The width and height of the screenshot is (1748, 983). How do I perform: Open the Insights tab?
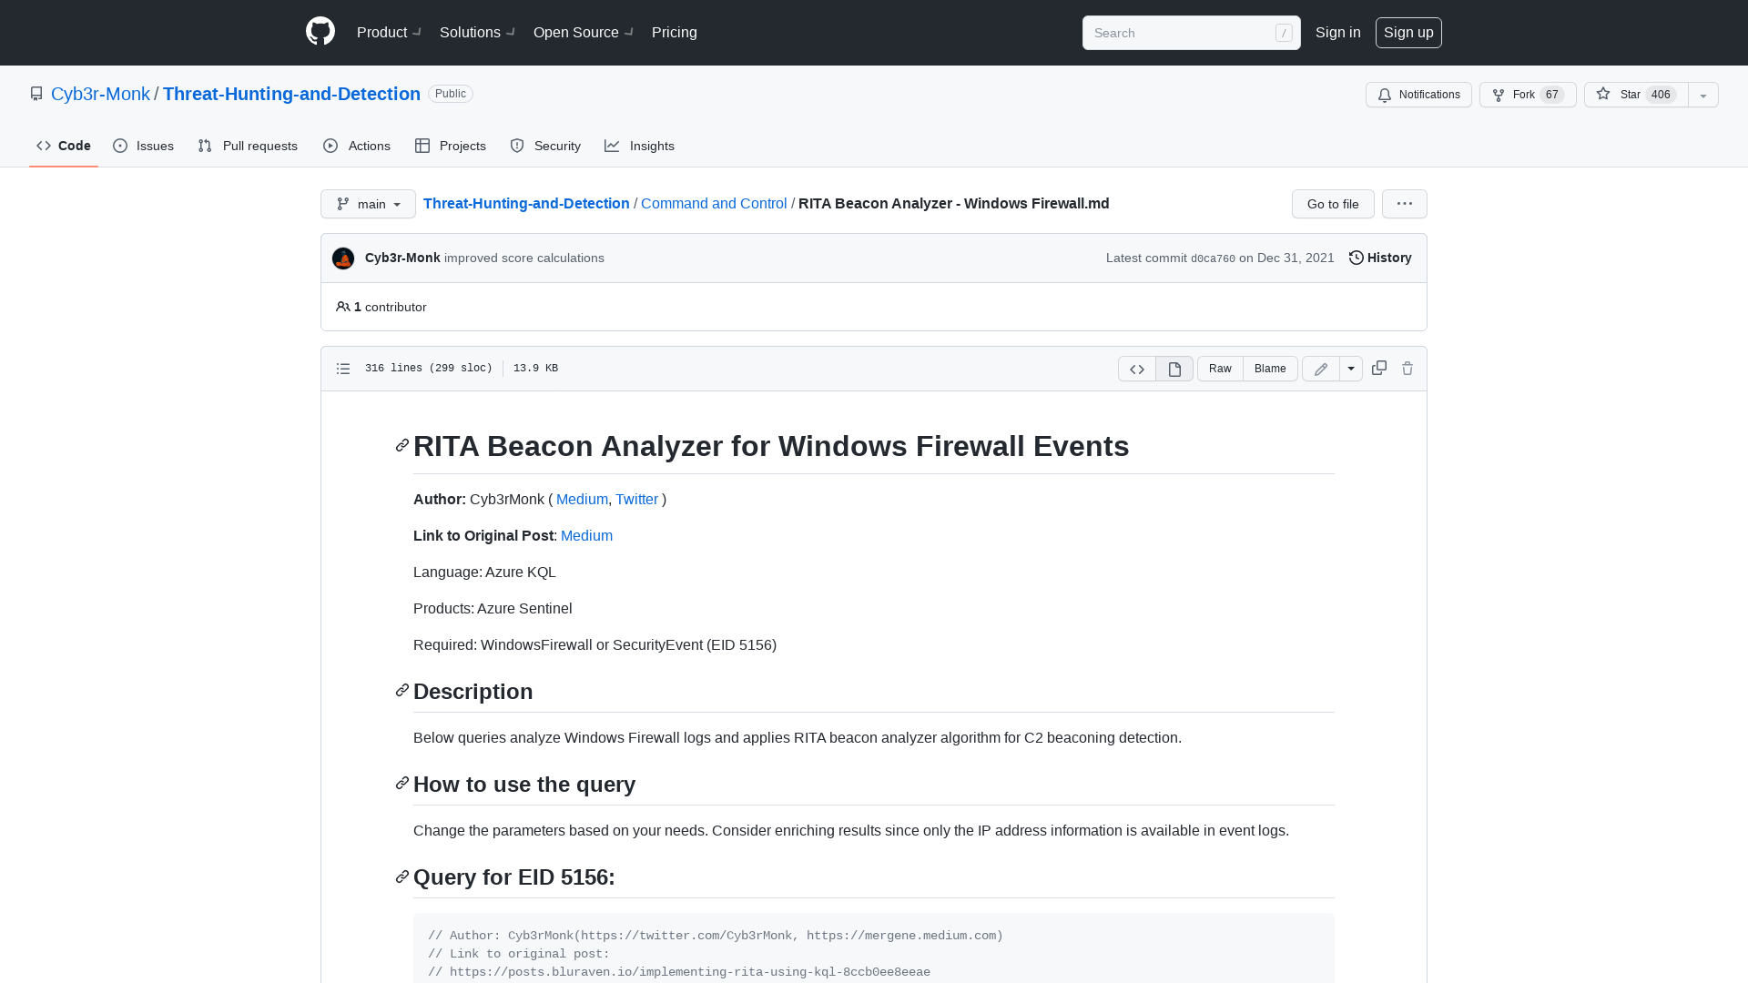(x=639, y=146)
